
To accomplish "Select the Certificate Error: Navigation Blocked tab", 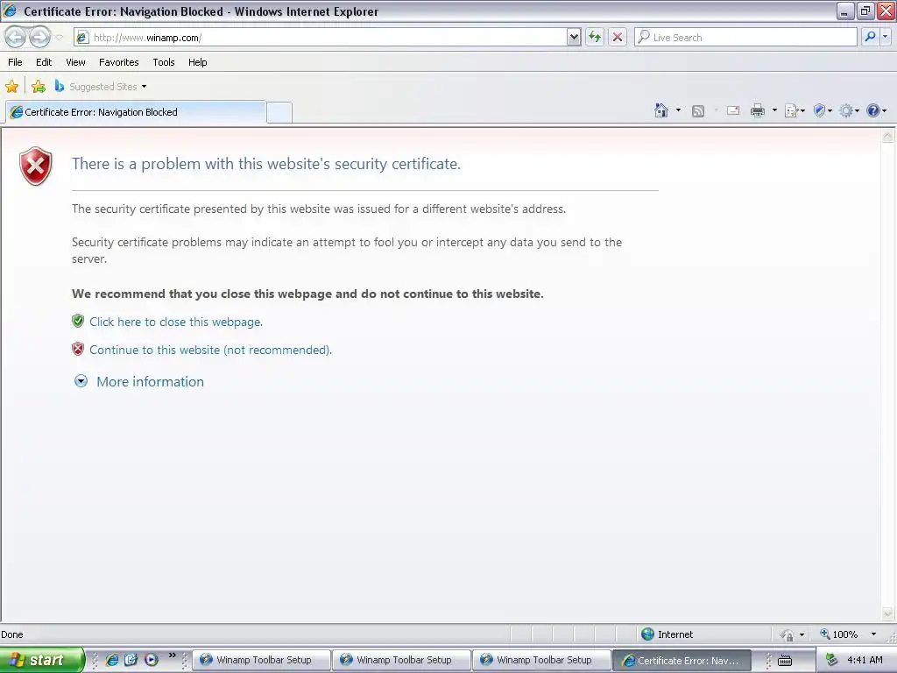I will pyautogui.click(x=136, y=112).
